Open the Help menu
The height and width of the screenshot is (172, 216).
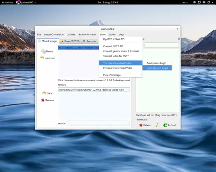click(x=121, y=34)
